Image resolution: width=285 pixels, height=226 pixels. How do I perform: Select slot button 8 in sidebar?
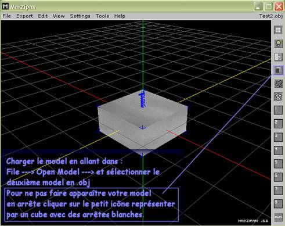[278, 203]
